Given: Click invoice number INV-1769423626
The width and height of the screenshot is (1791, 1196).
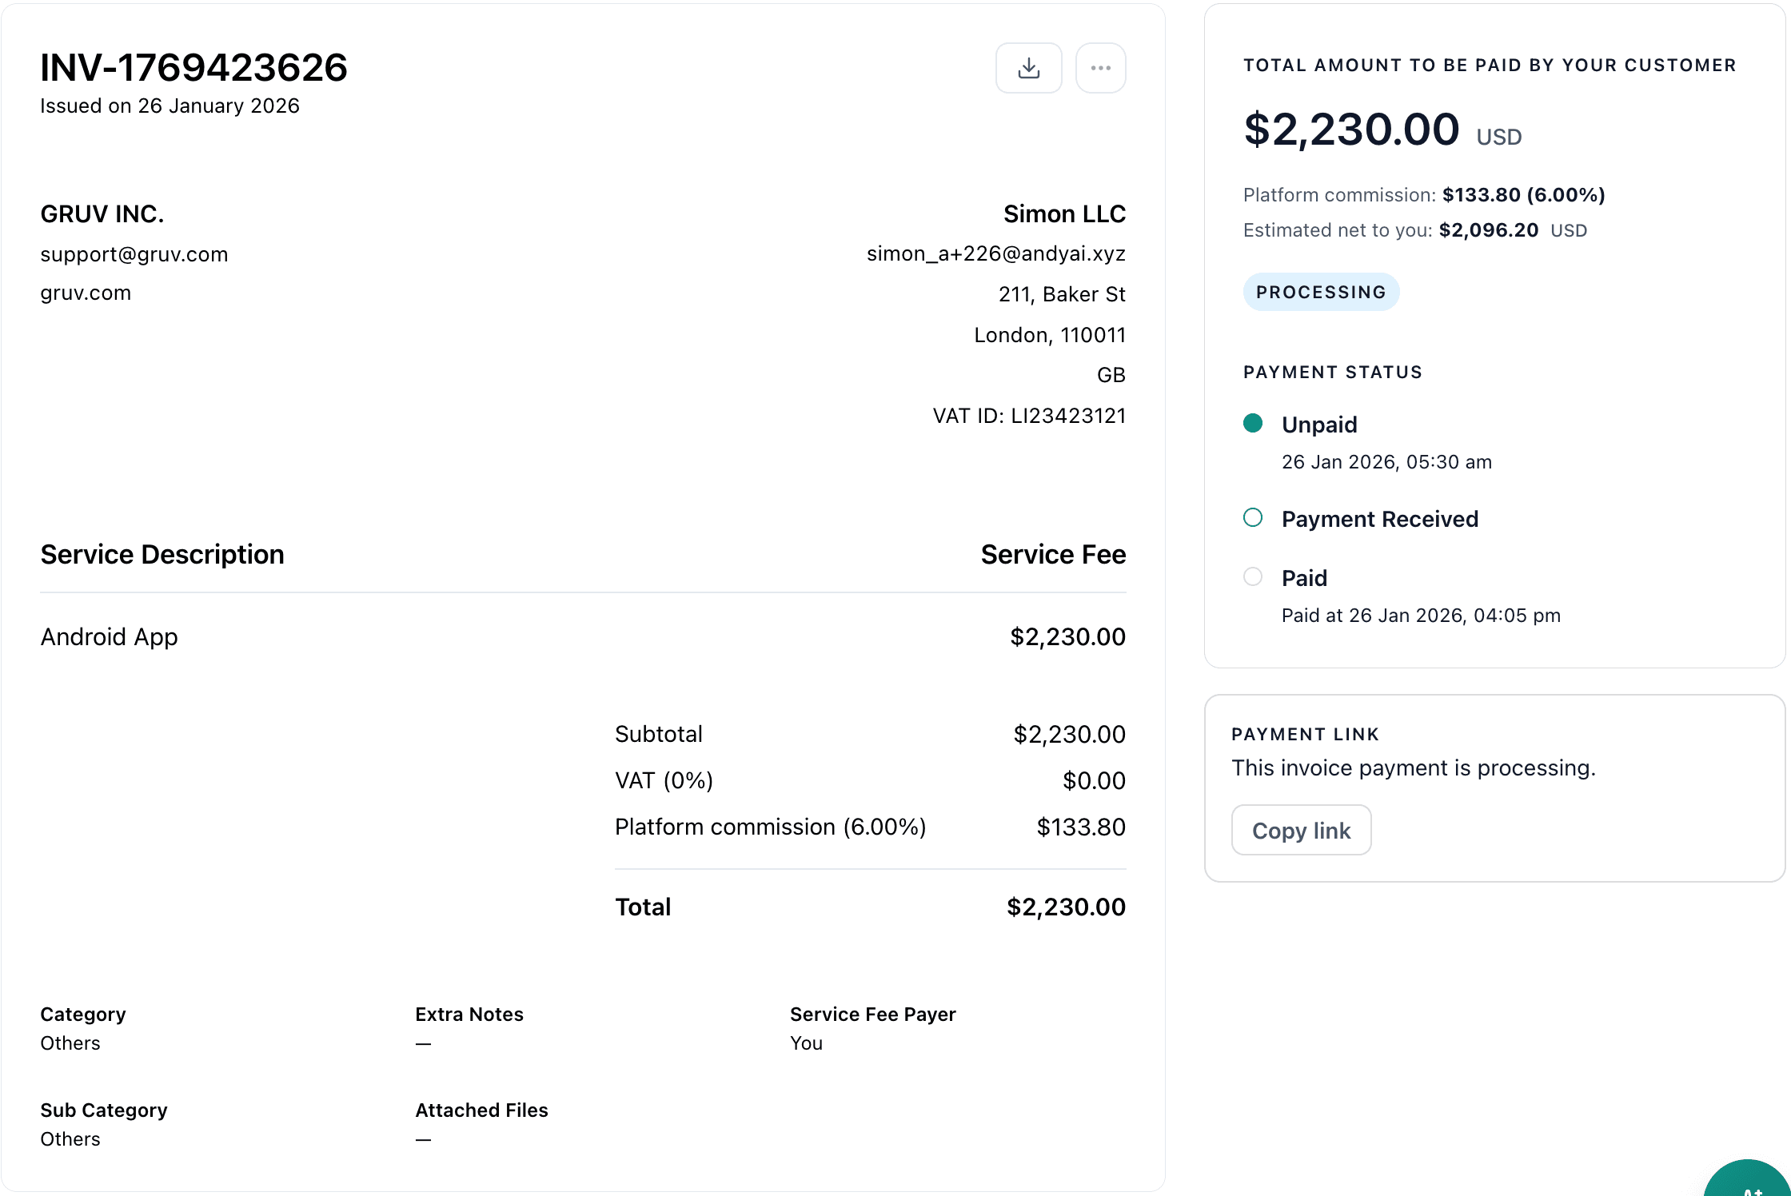Looking at the screenshot, I should [194, 68].
